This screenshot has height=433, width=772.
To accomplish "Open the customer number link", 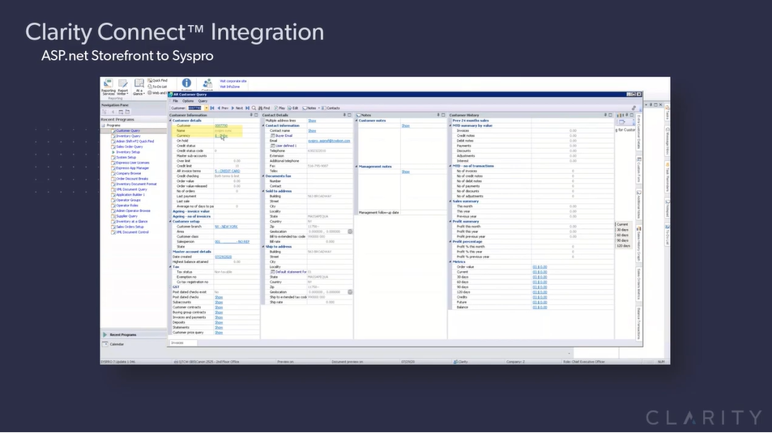I will click(221, 125).
